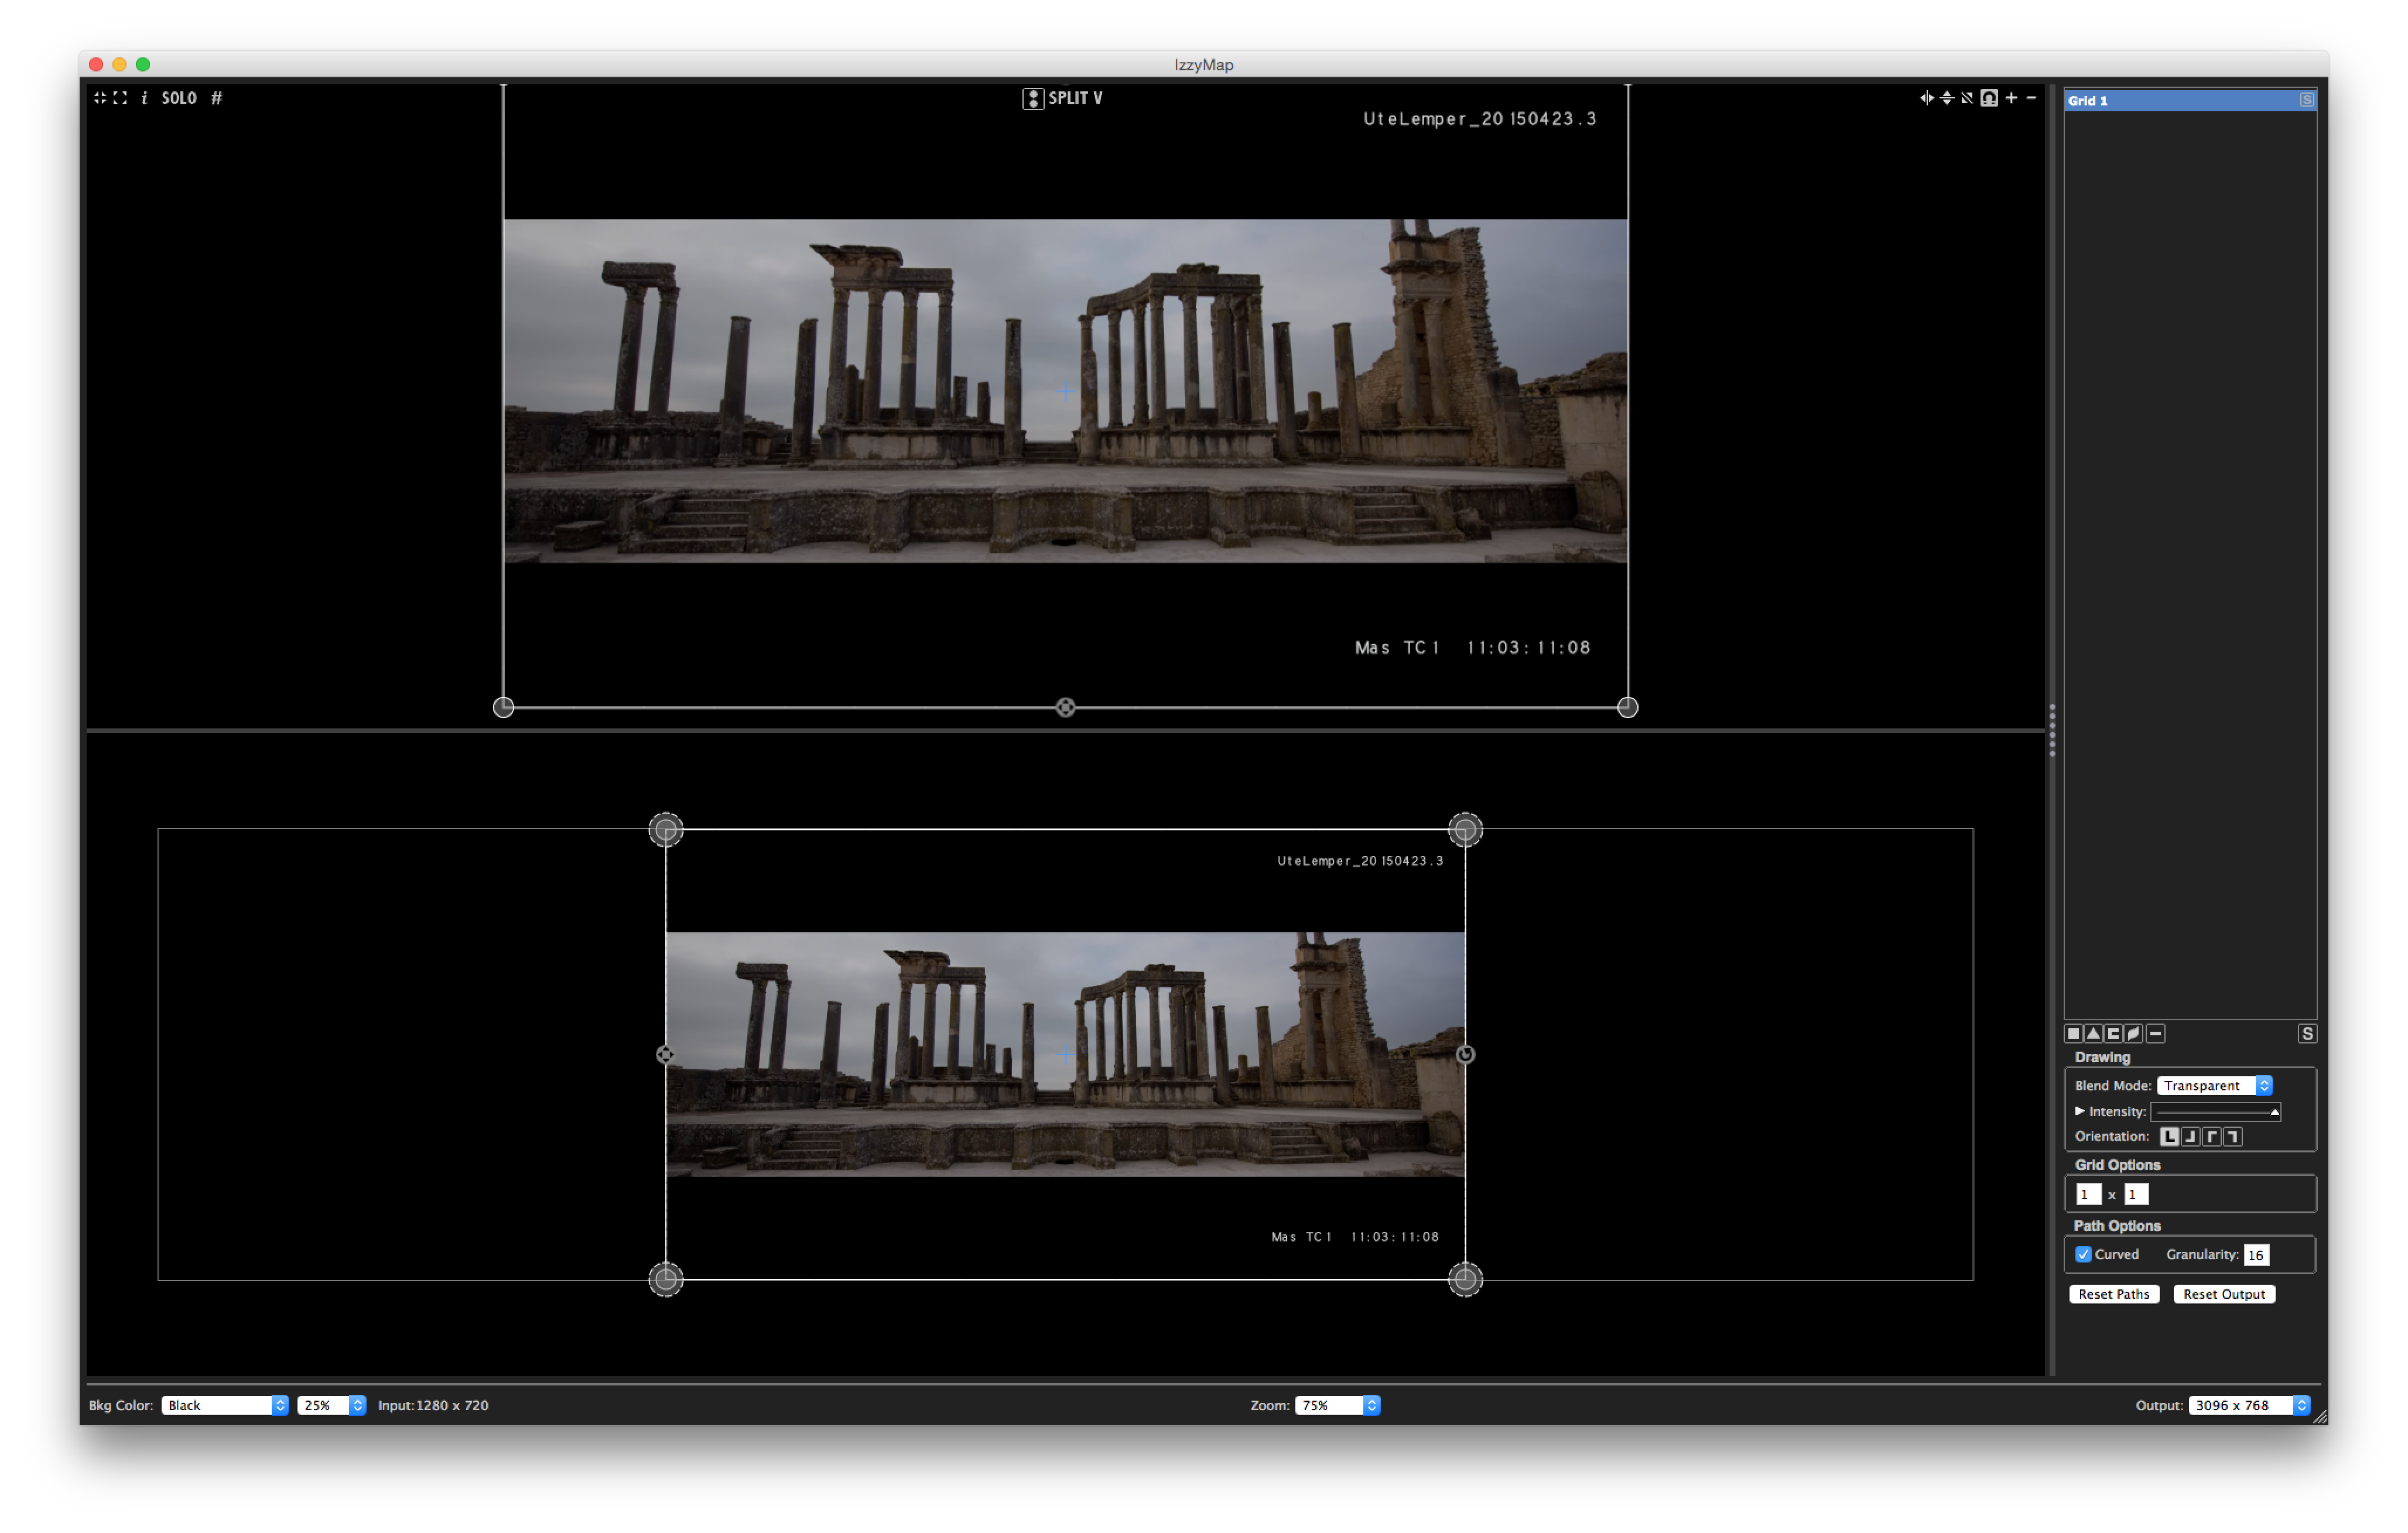Click the SPLIT V layout icon
Viewport: 2408px width, 1533px height.
[1033, 98]
